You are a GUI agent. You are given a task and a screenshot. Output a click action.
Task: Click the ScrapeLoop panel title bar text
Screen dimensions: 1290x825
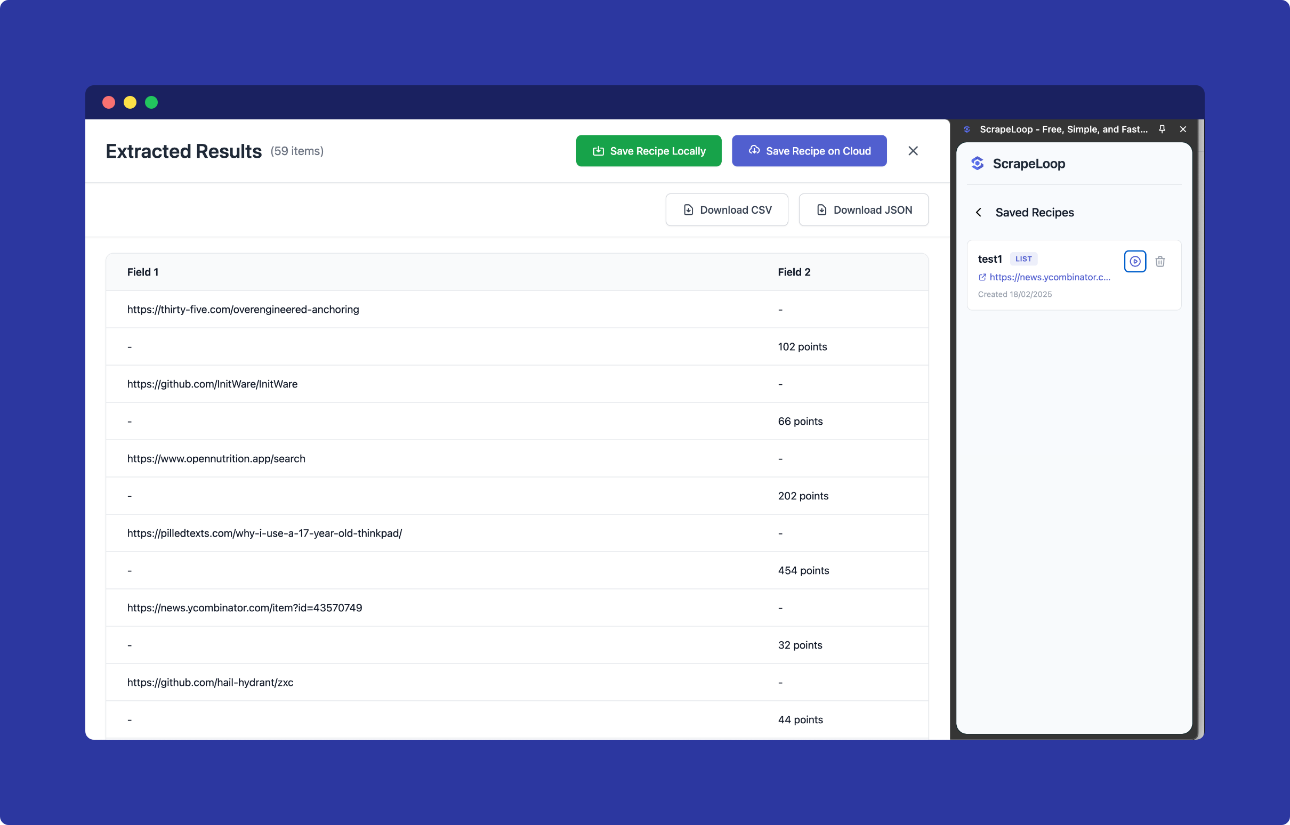click(x=1063, y=129)
